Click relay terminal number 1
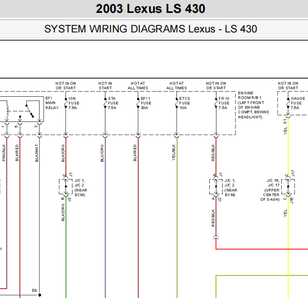Screen dimensions: 308x298 [3, 127]
